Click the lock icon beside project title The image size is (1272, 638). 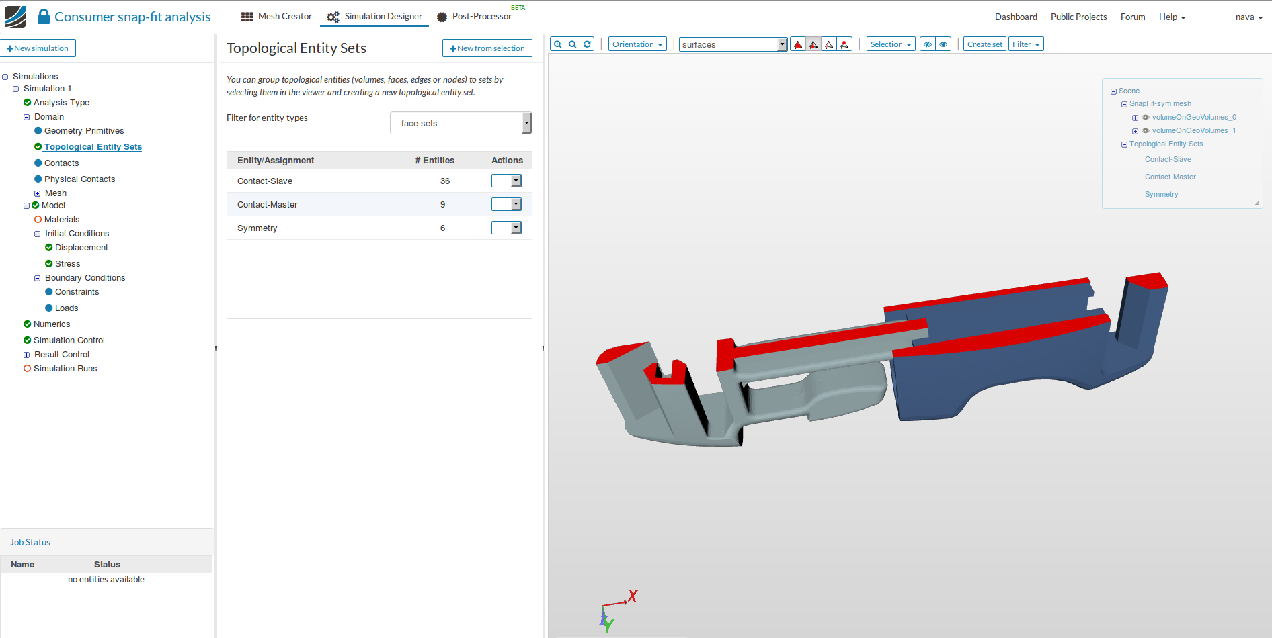click(44, 16)
